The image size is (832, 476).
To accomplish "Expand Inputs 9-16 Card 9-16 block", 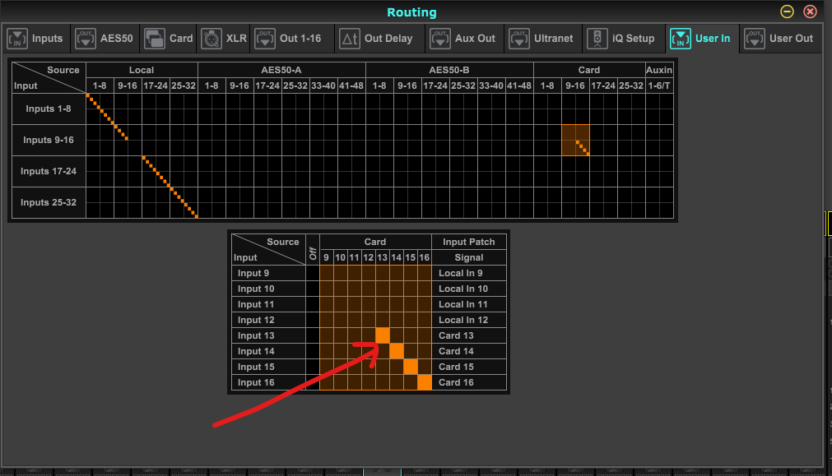I will coord(575,141).
